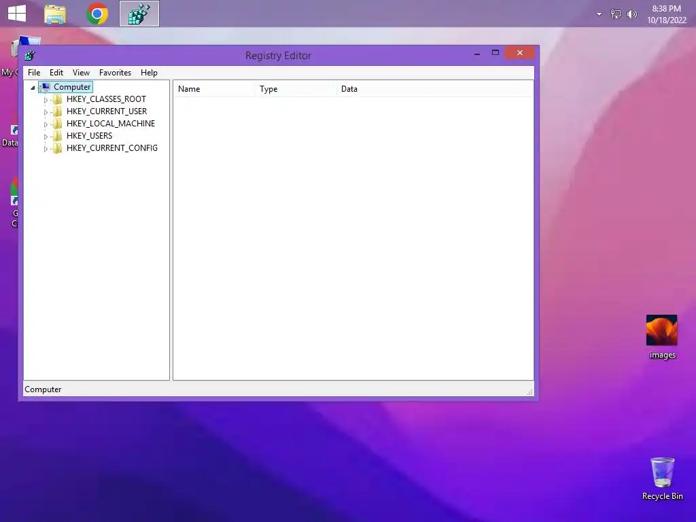Screen dimensions: 696x522
Task: Select the HKEY_CLASSES_ROOT label
Action: (x=106, y=99)
